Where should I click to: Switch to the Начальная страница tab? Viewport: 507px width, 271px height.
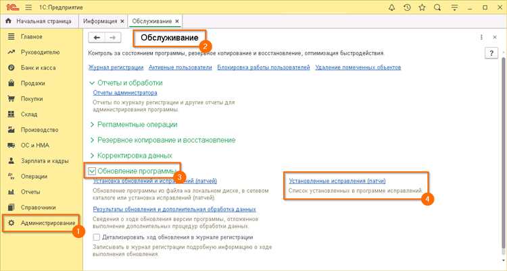[x=39, y=22]
